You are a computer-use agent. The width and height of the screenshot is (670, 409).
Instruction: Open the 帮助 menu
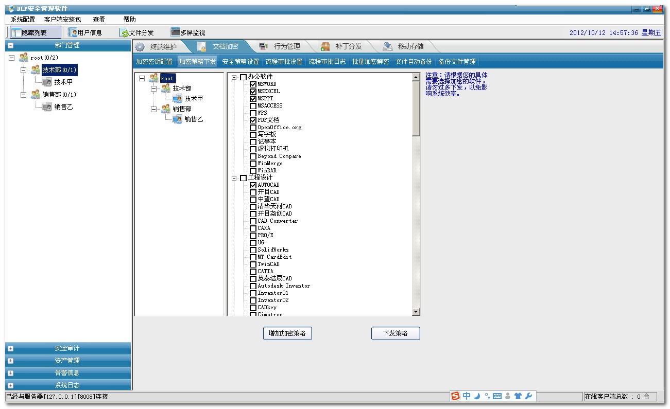(129, 20)
